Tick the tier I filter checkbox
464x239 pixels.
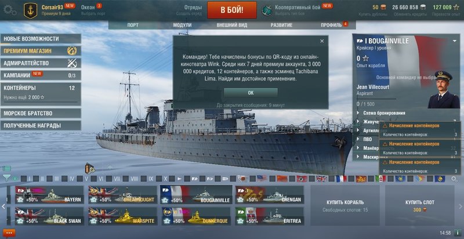tap(24, 179)
